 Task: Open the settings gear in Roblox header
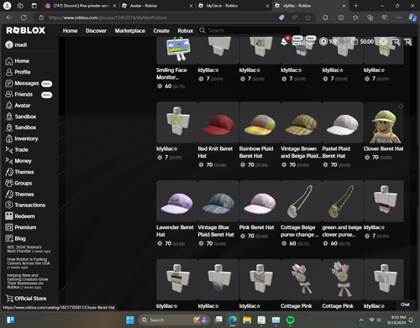(383, 42)
